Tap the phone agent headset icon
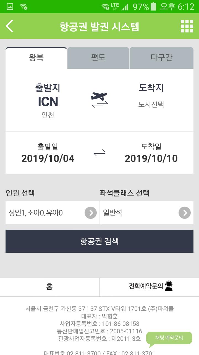Viewport: 199px width, 355px height. (169, 286)
